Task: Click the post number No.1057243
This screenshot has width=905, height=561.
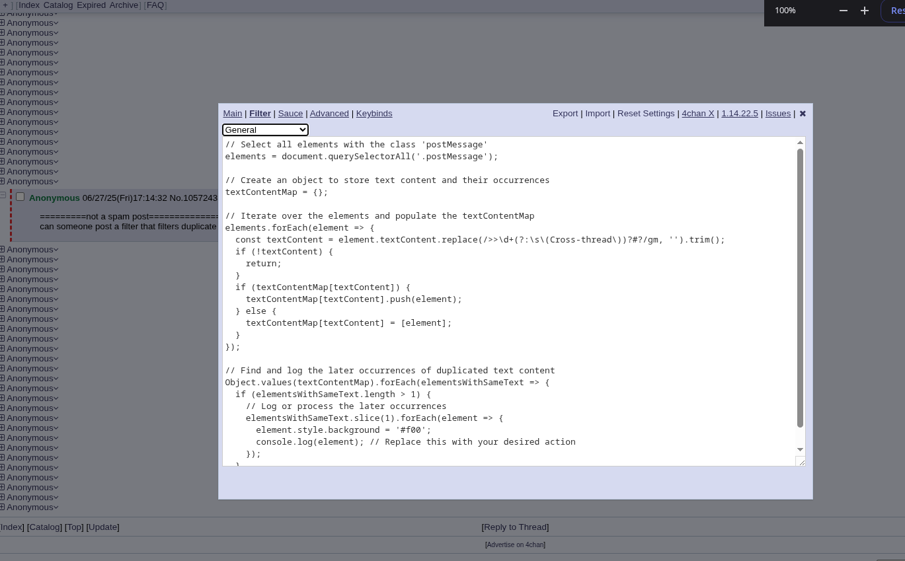Action: (193, 198)
